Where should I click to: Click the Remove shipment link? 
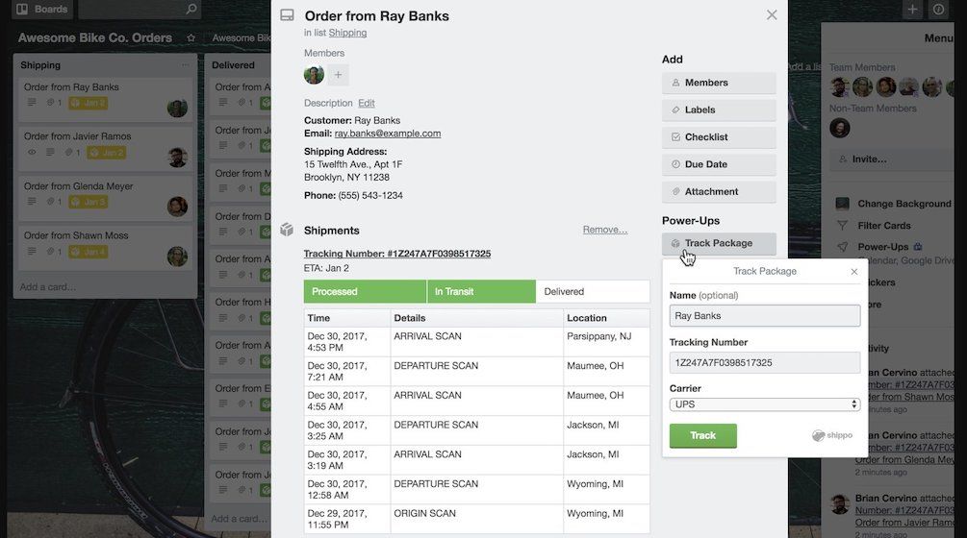click(x=604, y=230)
